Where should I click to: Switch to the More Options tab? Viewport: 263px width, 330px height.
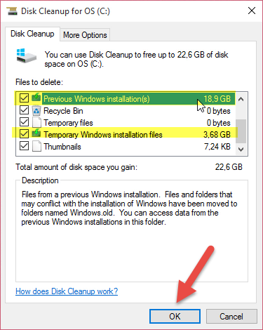click(x=85, y=35)
